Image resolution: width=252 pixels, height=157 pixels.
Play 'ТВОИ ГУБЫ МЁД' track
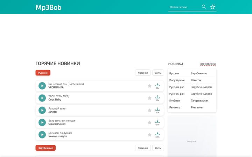tap(42, 98)
